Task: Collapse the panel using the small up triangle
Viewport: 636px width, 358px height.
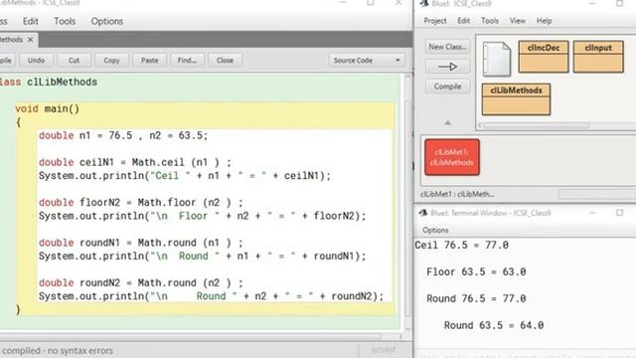Action: 447,122
